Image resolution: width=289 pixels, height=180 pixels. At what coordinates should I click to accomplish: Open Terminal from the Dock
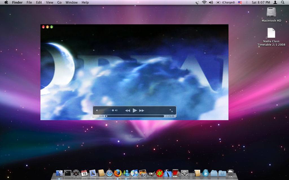pos(67,174)
